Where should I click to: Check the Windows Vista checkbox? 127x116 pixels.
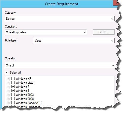pyautogui.click(x=13, y=83)
